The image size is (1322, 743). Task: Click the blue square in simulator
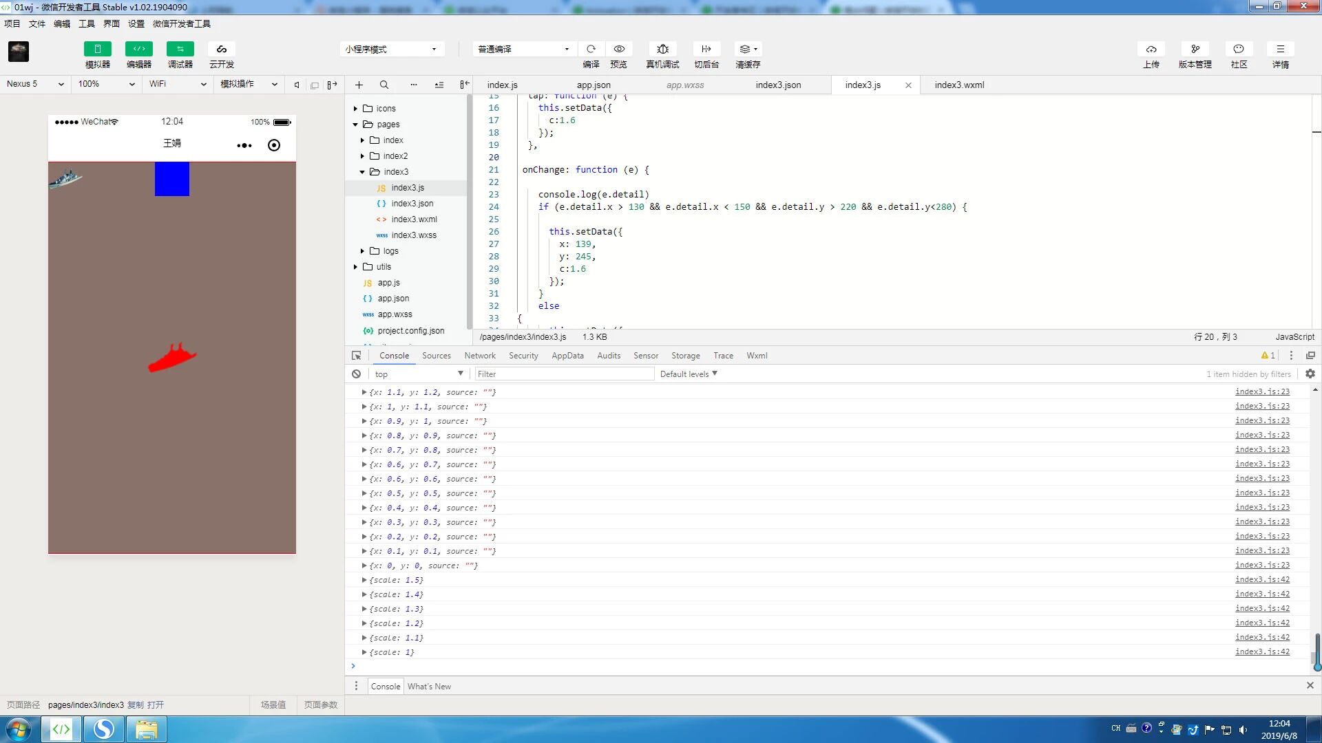click(171, 179)
